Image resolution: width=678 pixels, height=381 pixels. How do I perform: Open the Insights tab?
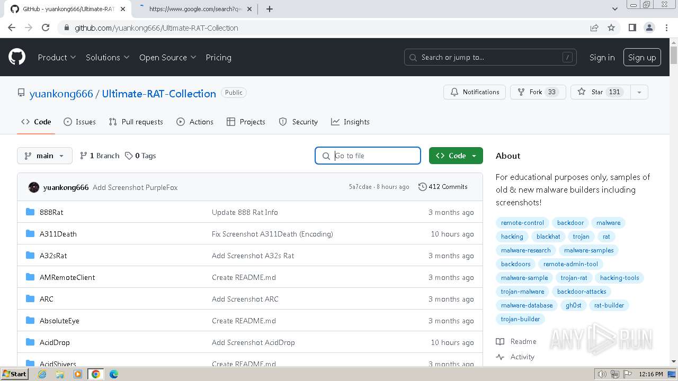350,122
